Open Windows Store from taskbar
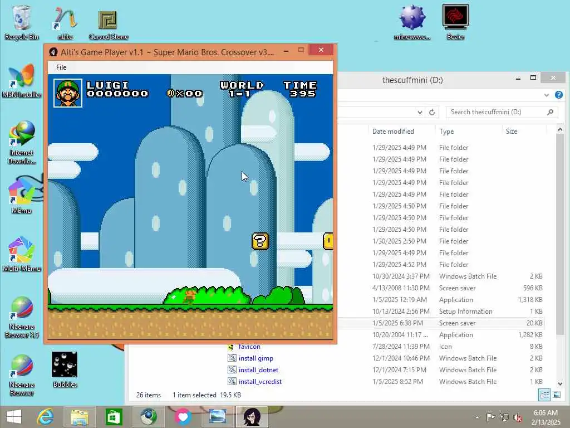Viewport: 570px width, 428px height. [114, 417]
